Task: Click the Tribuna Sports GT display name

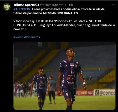Action: 26,5
